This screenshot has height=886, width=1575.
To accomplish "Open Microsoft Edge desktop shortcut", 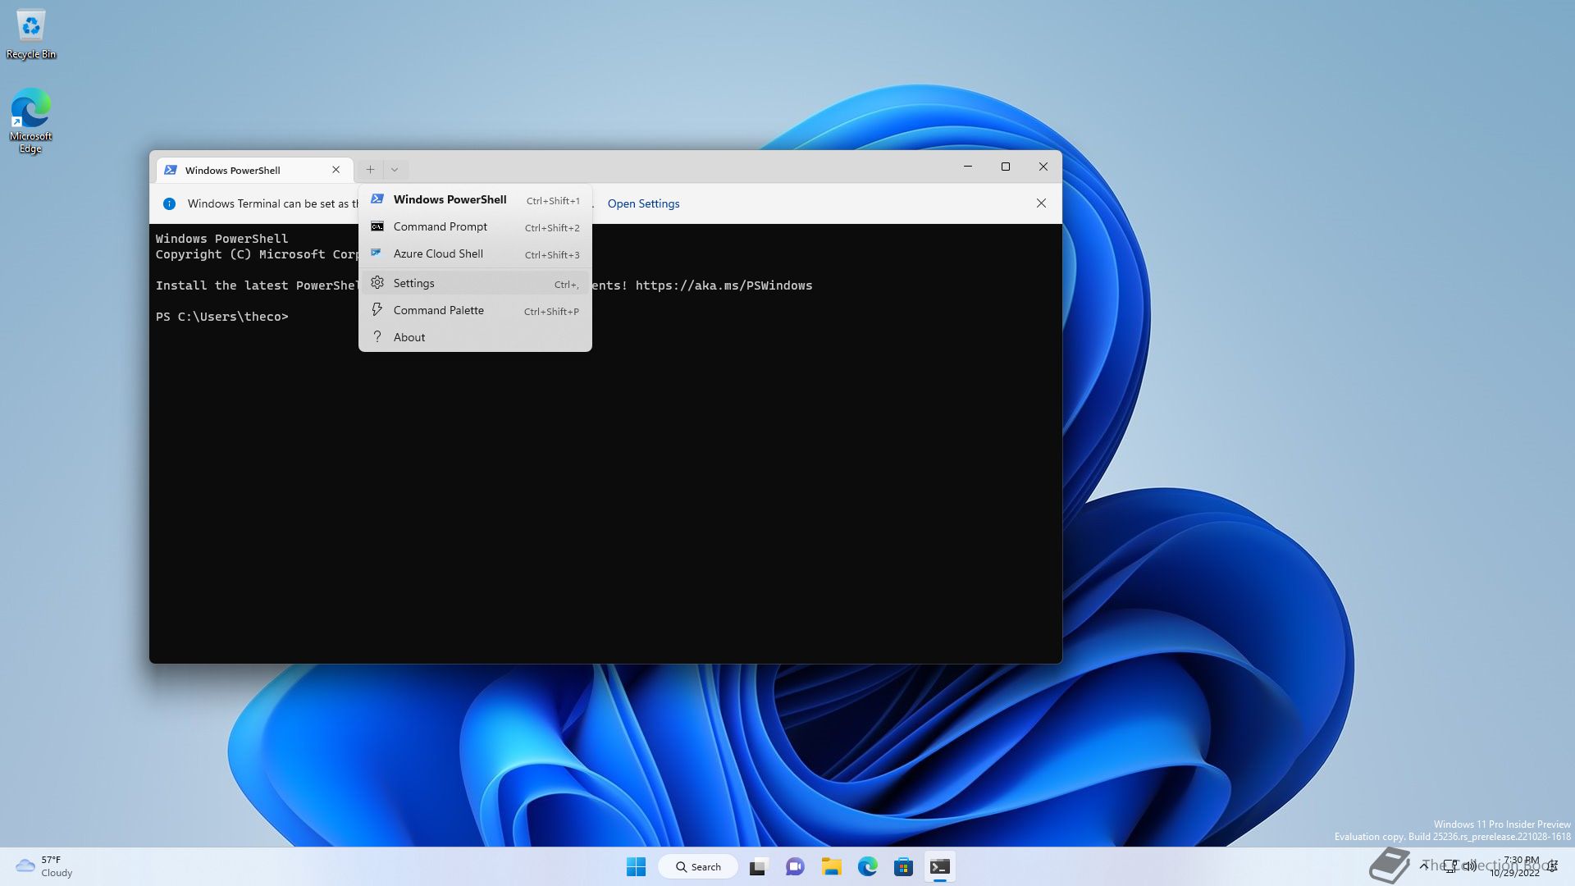I will coord(30,121).
